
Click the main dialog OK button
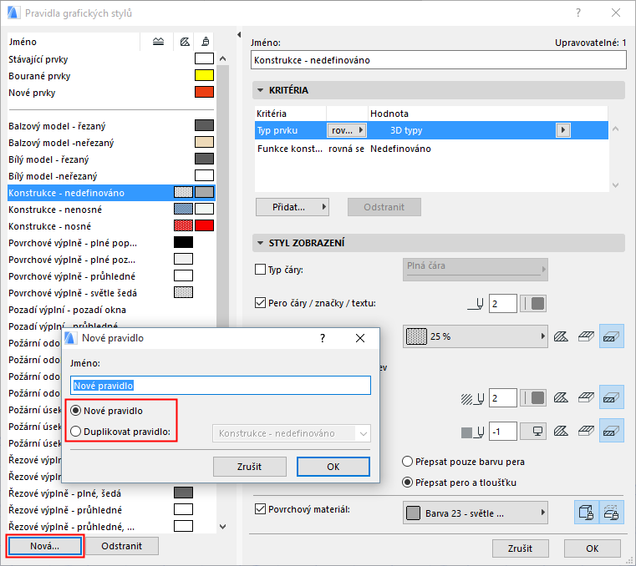593,548
